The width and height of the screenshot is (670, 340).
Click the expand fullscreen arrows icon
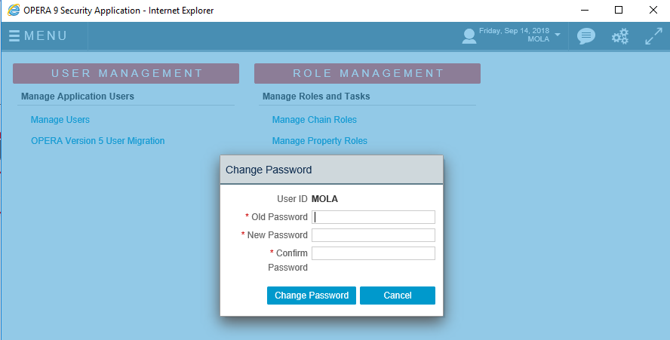(x=653, y=36)
